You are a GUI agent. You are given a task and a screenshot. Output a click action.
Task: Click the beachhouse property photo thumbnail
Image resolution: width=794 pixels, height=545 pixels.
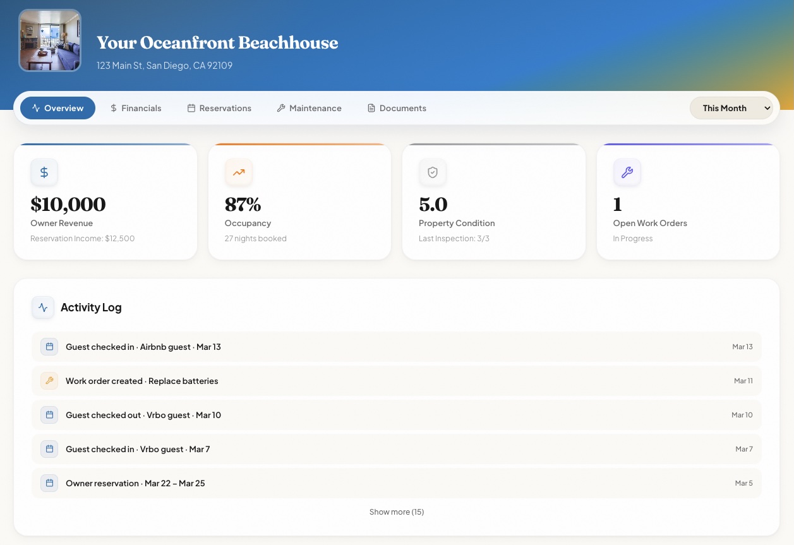(x=50, y=40)
